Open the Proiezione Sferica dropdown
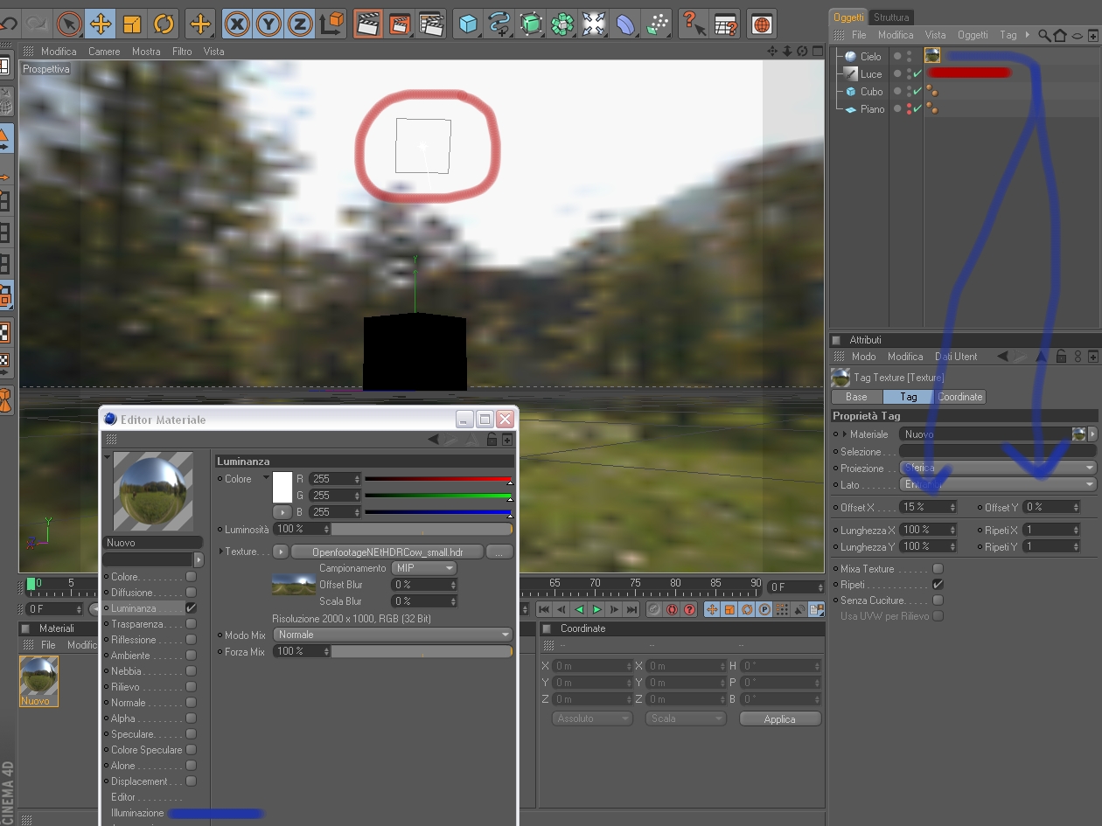Screen dimensions: 1102x826 coord(998,468)
